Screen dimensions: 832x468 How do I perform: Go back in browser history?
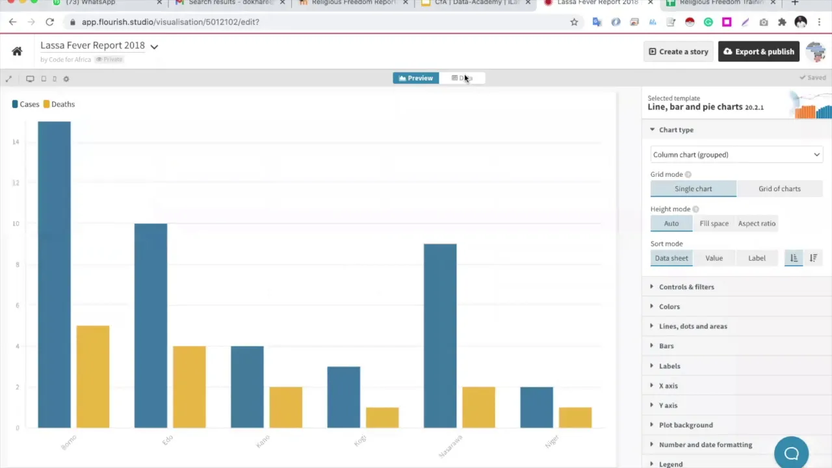coord(13,22)
